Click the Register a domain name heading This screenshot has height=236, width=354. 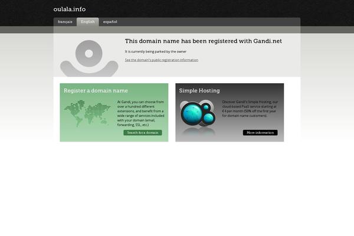pos(96,90)
